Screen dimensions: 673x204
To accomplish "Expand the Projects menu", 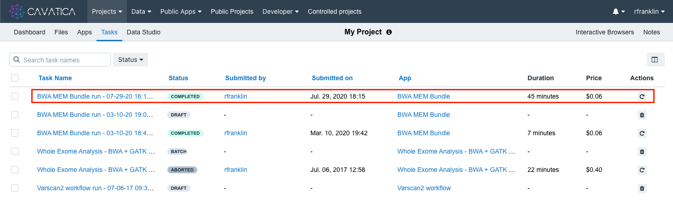I will 107,11.
